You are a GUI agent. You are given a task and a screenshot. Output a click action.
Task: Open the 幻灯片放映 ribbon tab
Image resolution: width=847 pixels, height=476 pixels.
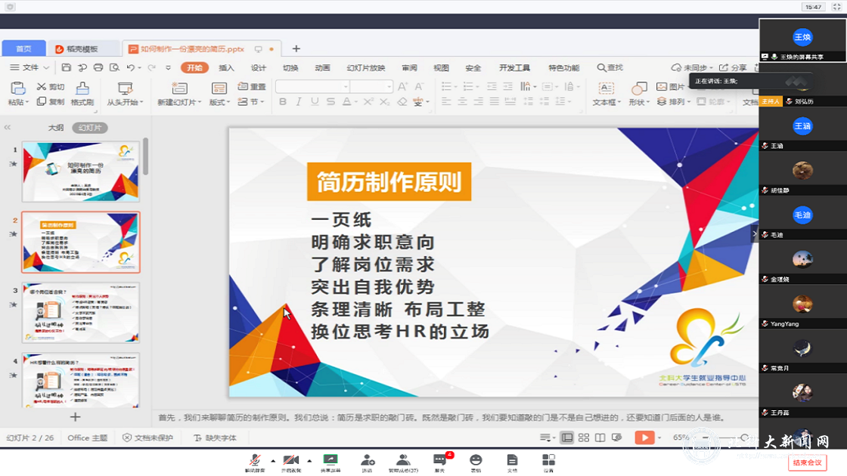[366, 67]
